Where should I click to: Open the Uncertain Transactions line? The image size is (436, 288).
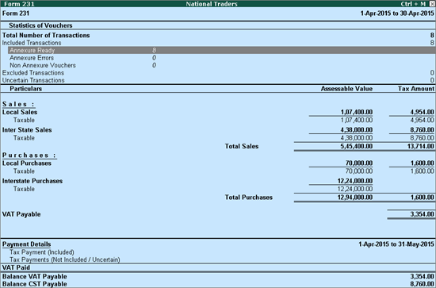click(x=218, y=80)
